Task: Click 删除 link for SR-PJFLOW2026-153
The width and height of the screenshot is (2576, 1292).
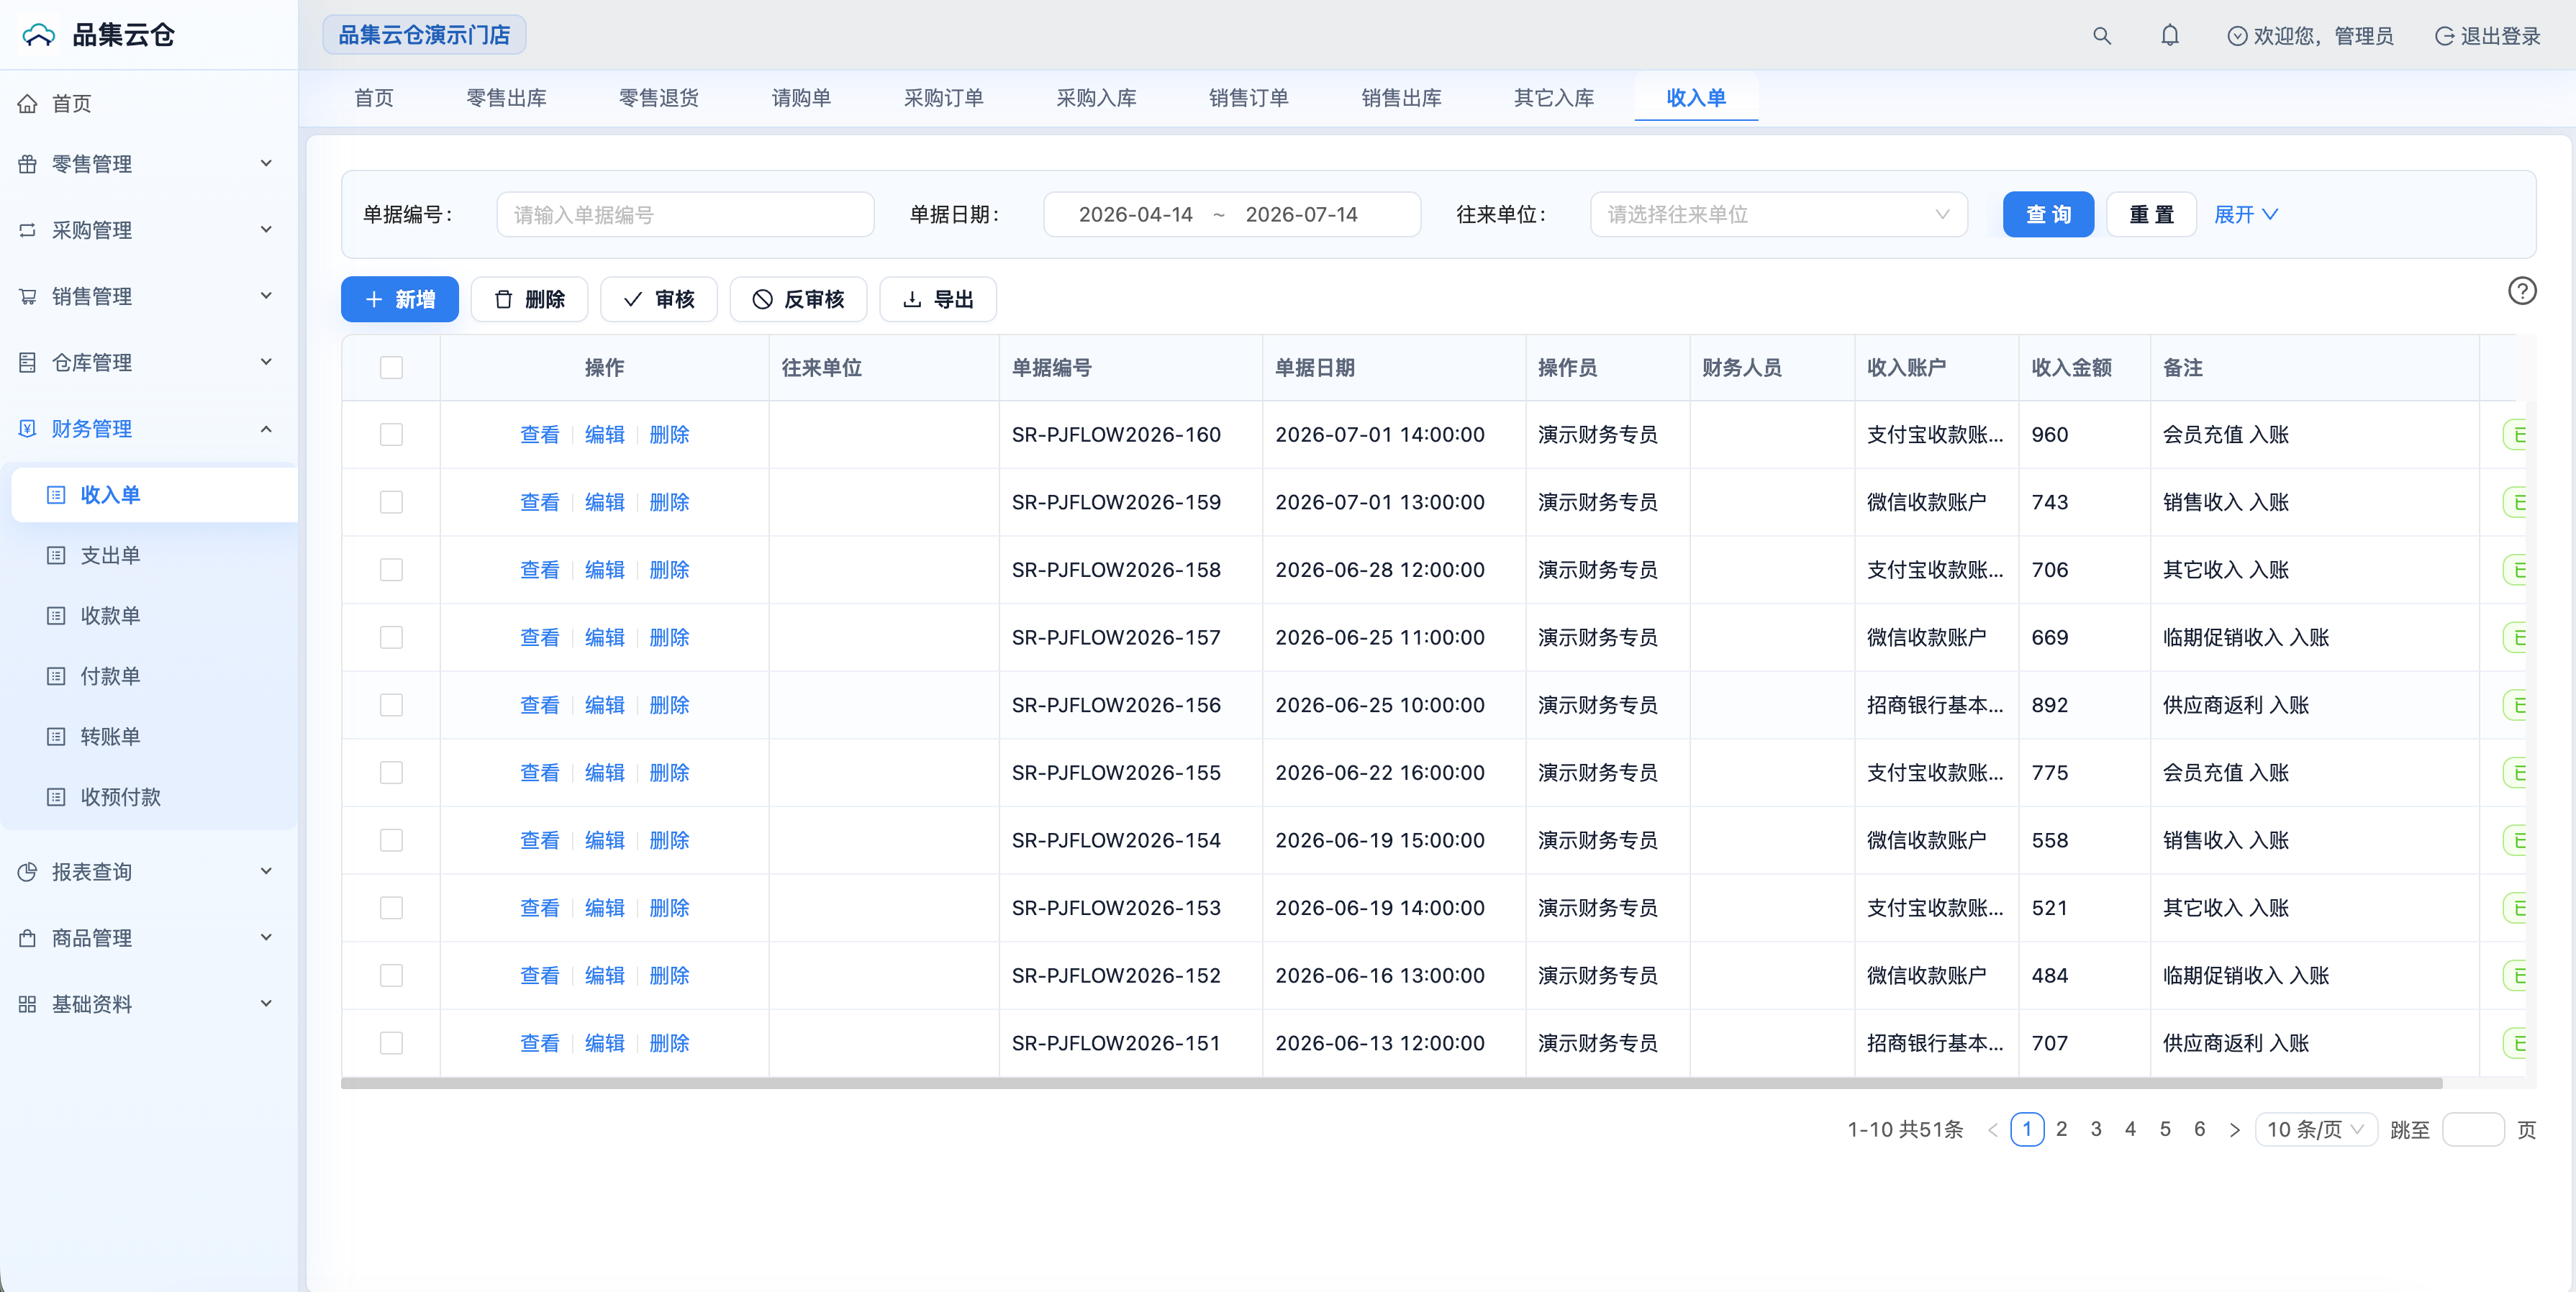Action: 670,908
